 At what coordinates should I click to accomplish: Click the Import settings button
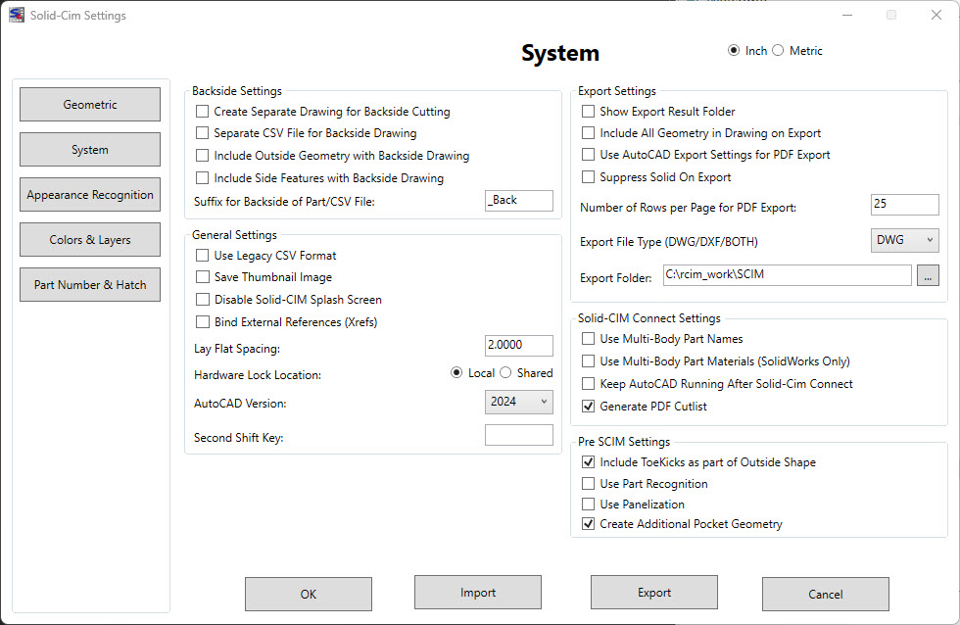tap(478, 592)
